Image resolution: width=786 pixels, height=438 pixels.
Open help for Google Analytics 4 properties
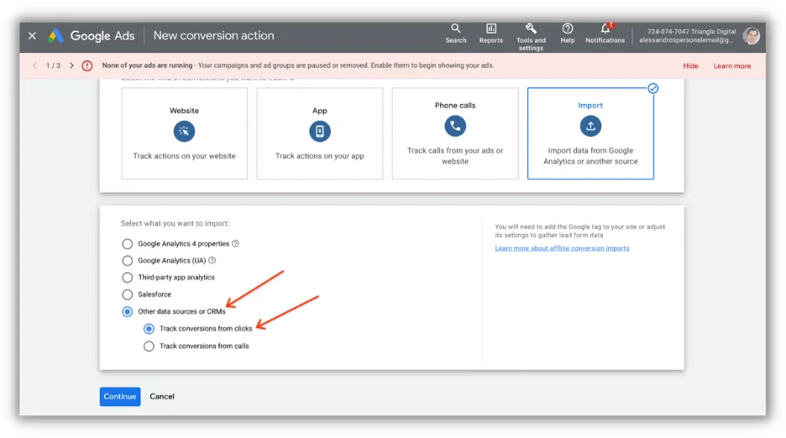pyautogui.click(x=236, y=243)
